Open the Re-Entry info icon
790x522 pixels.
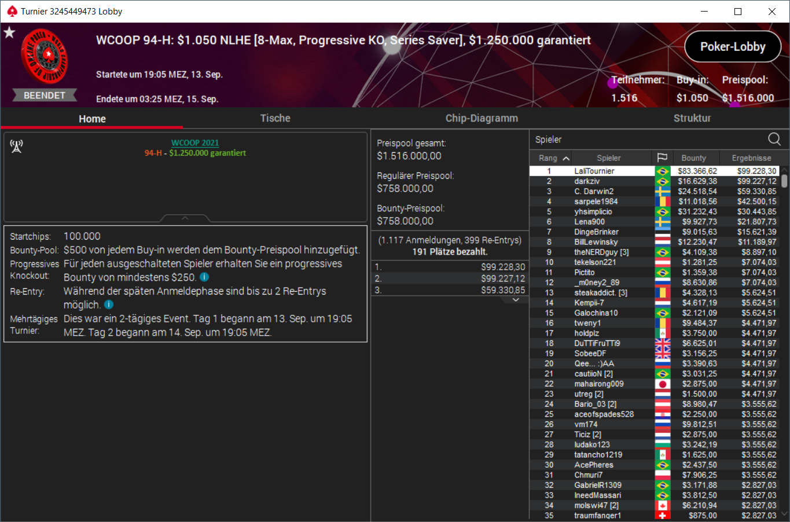click(x=109, y=304)
